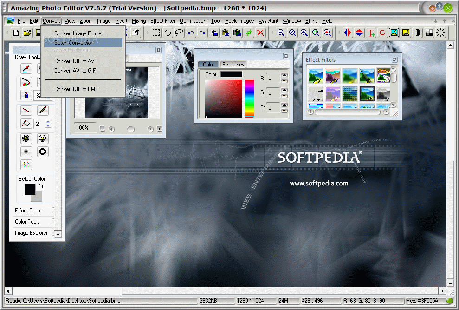This screenshot has height=310, width=459.
Task: Expand the Effect Tools section
Action: coord(53,210)
